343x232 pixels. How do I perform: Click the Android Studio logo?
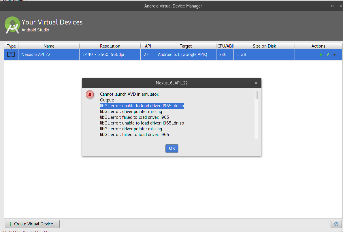click(12, 25)
